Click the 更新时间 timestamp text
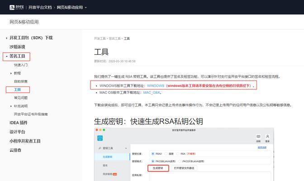The image size is (304, 181). pyautogui.click(x=115, y=61)
